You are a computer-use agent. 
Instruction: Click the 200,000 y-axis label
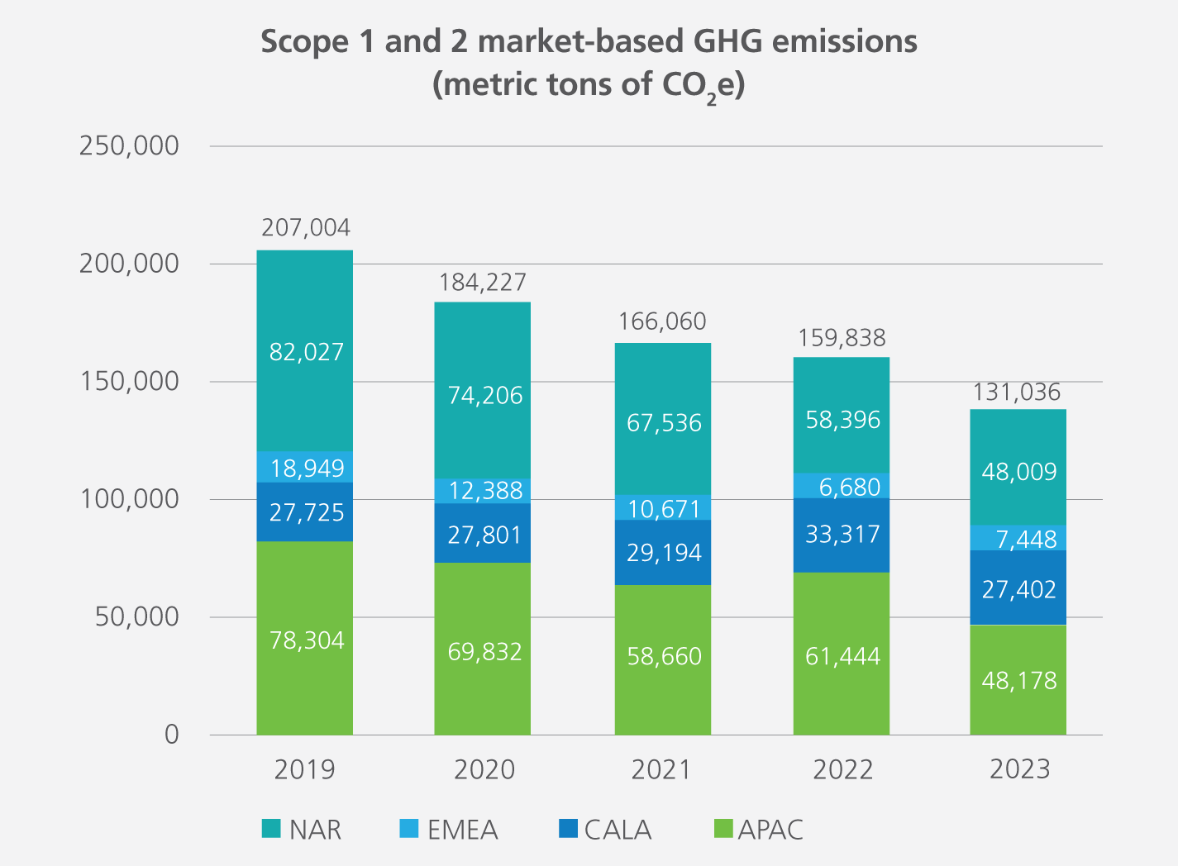click(x=129, y=264)
